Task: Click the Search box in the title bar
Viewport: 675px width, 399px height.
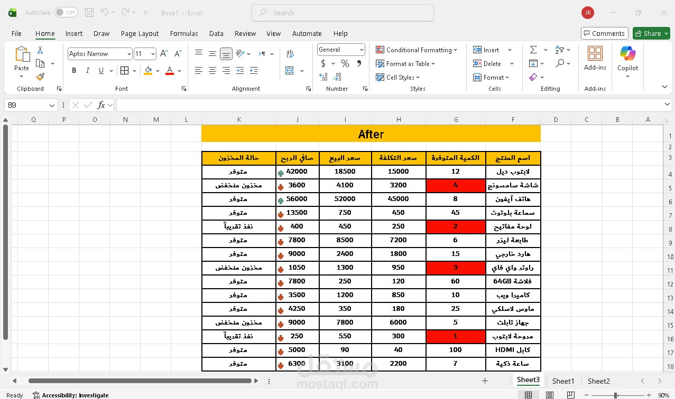Action: click(343, 13)
